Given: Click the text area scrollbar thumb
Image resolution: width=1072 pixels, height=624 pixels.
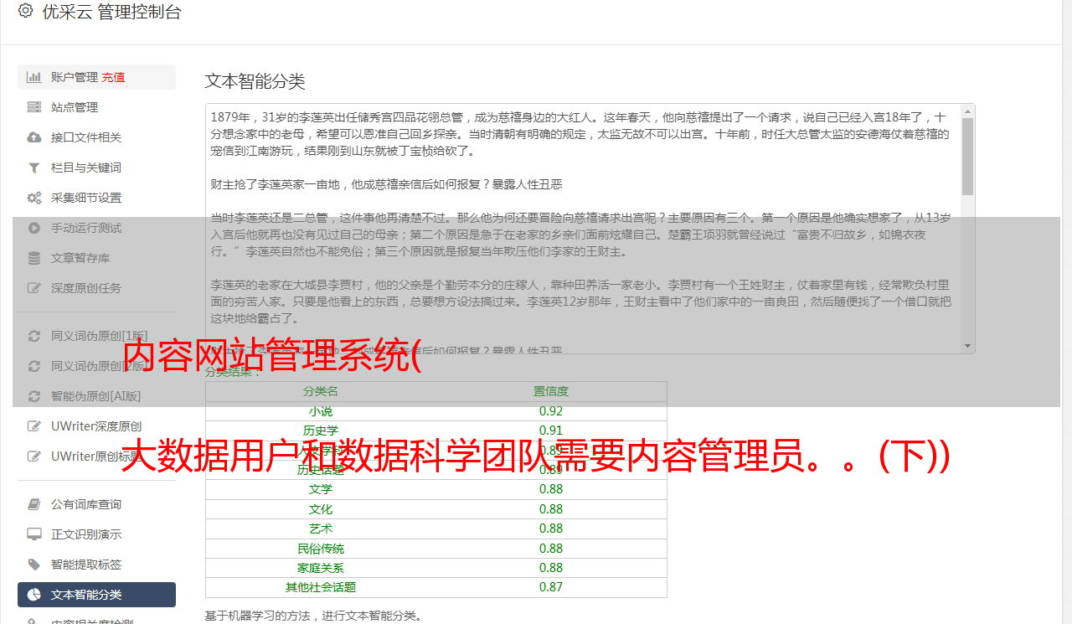Looking at the screenshot, I should 968,157.
